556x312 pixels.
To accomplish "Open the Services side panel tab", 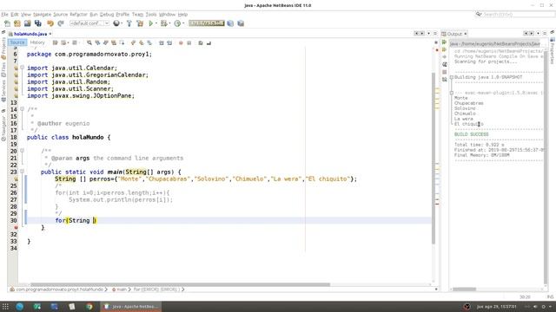I will tap(3, 90).
